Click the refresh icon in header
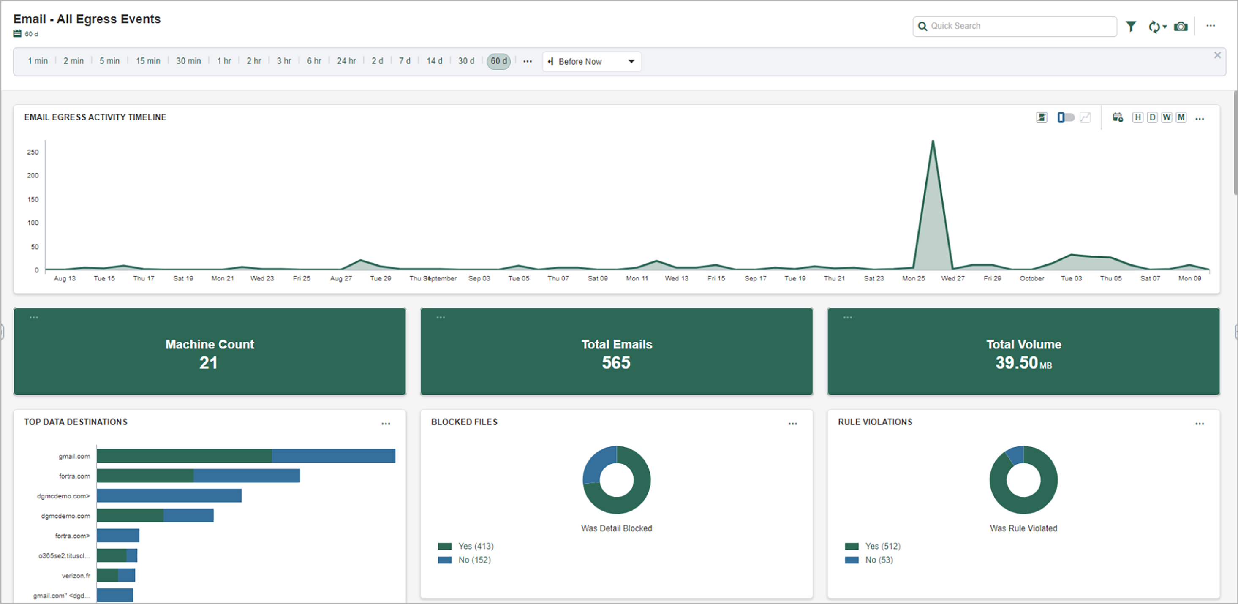This screenshot has height=604, width=1238. coord(1154,27)
